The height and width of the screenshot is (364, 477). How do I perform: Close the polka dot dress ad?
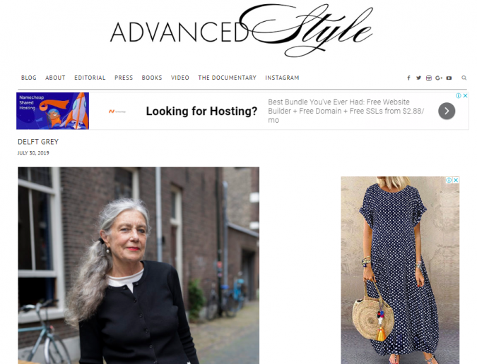456,180
